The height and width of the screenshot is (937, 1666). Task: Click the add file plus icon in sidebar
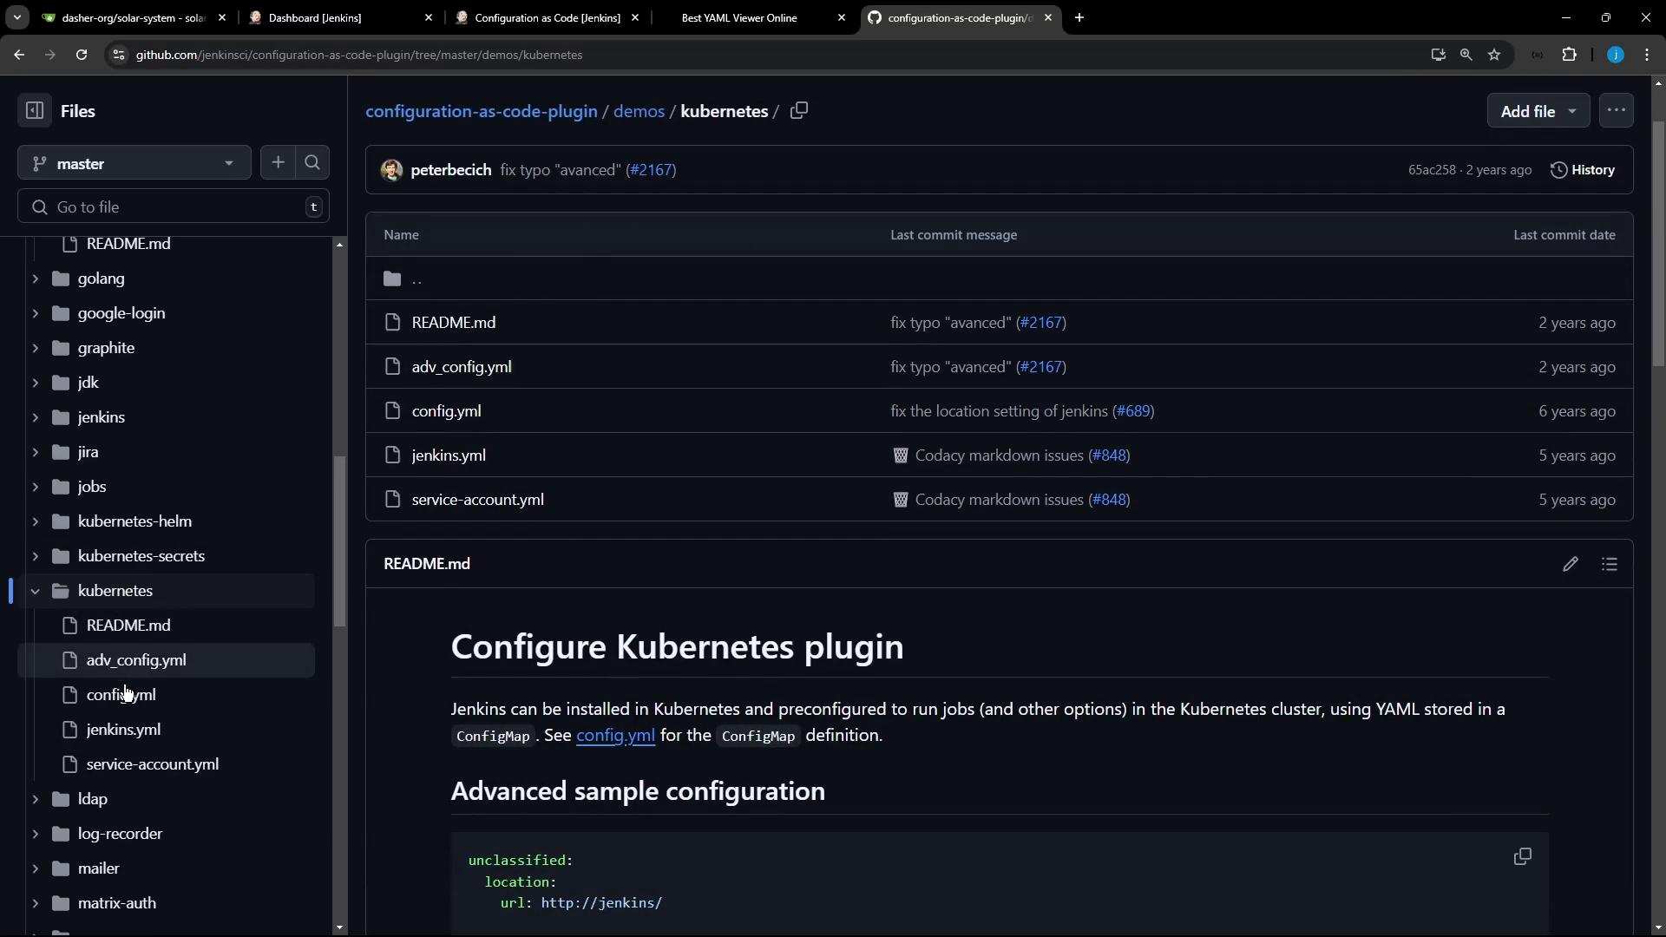tap(278, 162)
